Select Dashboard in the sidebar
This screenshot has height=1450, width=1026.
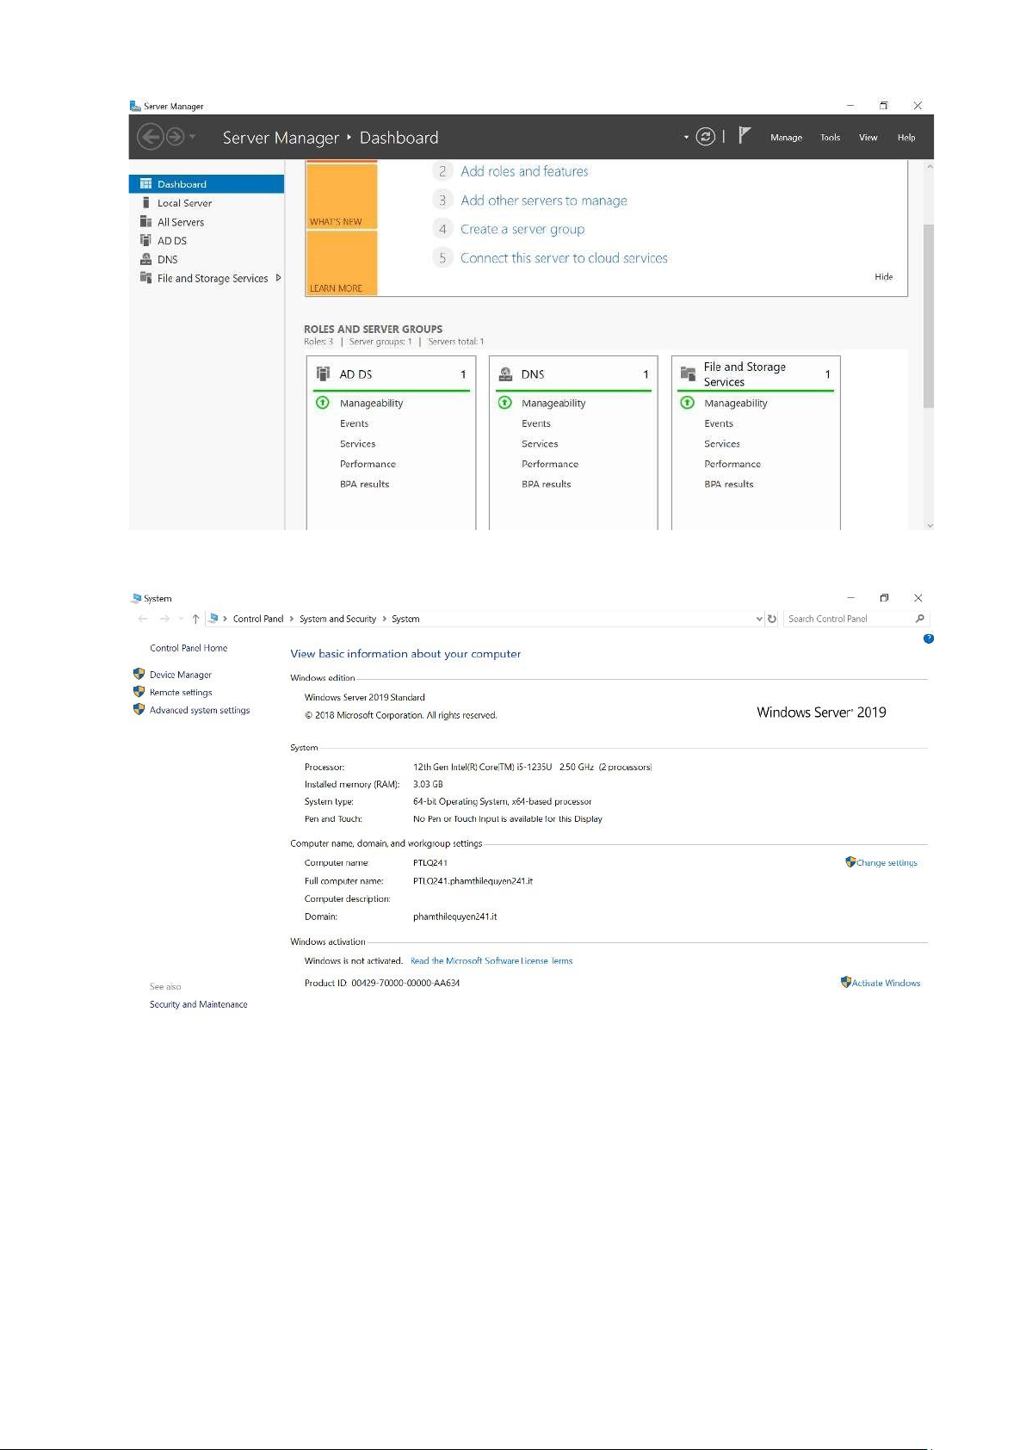pos(207,184)
